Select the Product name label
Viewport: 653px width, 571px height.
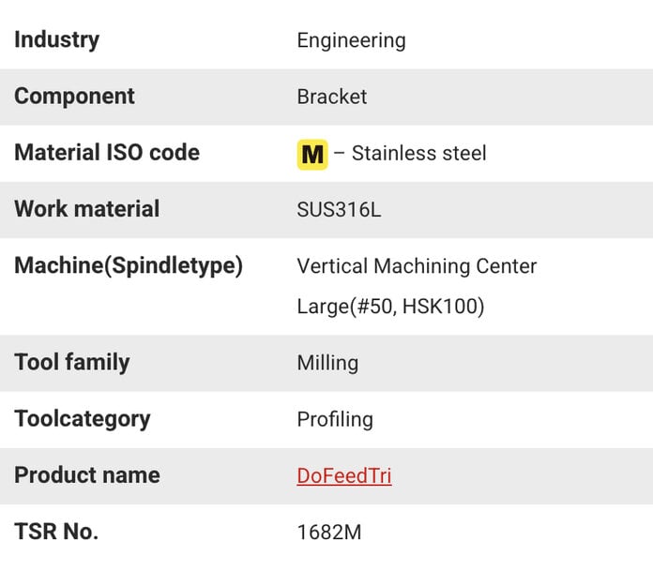pos(86,475)
